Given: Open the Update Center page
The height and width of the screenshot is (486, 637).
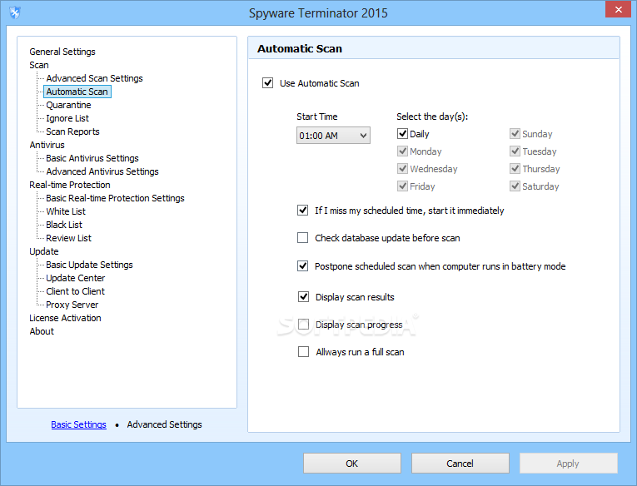Looking at the screenshot, I should 76,278.
